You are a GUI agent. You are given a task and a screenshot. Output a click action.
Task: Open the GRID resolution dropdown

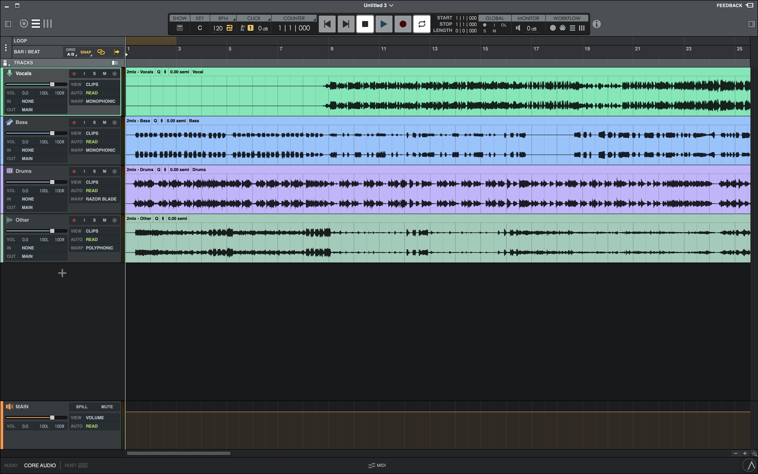(x=71, y=52)
